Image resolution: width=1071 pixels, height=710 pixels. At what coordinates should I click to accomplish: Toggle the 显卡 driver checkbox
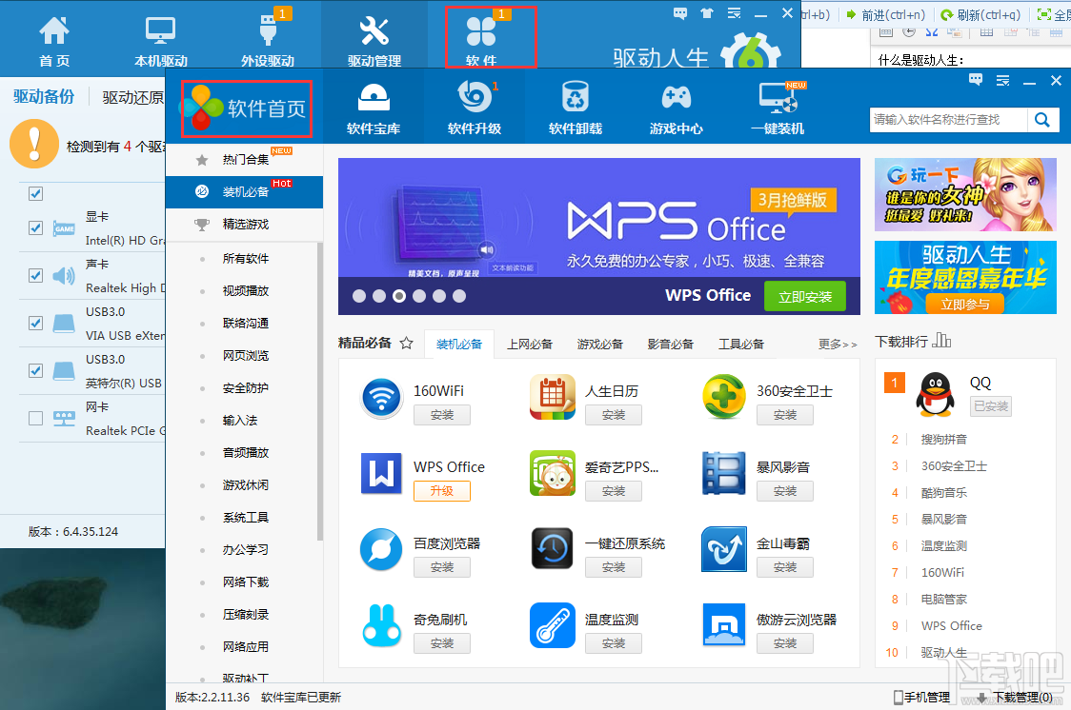pos(35,227)
